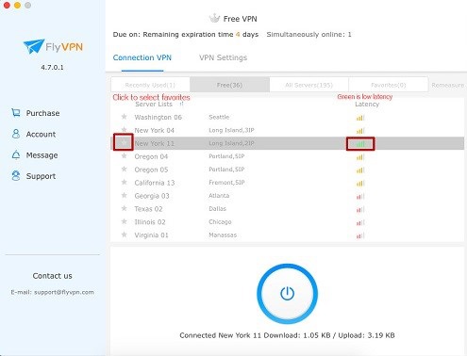Favorite the Illinois 02 server star
467x356 pixels.
click(x=125, y=221)
